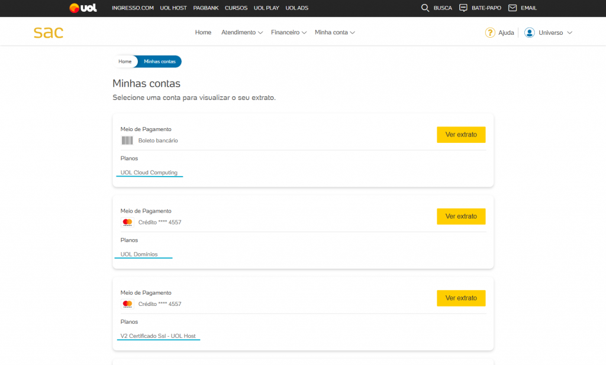Viewport: 606px width, 365px height.
Task: Click the BATE-PAPO link
Action: pos(486,8)
